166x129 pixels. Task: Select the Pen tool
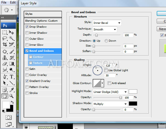[5, 77]
